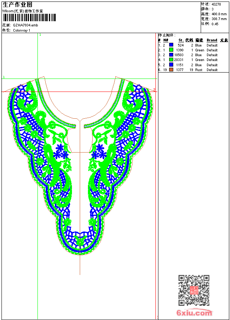This screenshot has width=230, height=320.
Task: Click the 'N#' column header
Action: [166, 40]
